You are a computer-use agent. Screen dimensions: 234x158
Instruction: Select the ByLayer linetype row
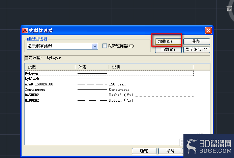pos(109,73)
